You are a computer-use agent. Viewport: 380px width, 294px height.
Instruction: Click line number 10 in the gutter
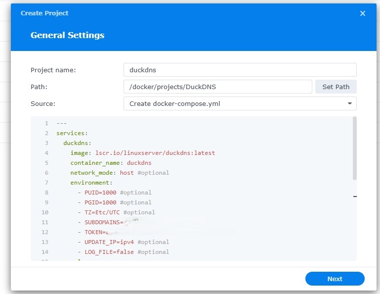click(x=45, y=212)
